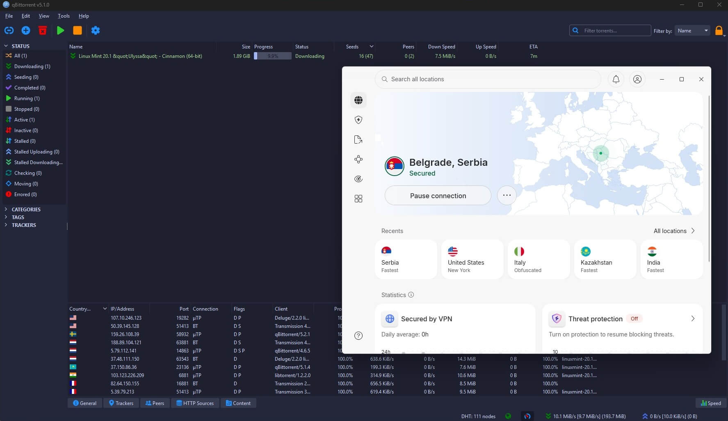
Task: Collapse the STATUS section in sidebar
Action: (x=6, y=46)
